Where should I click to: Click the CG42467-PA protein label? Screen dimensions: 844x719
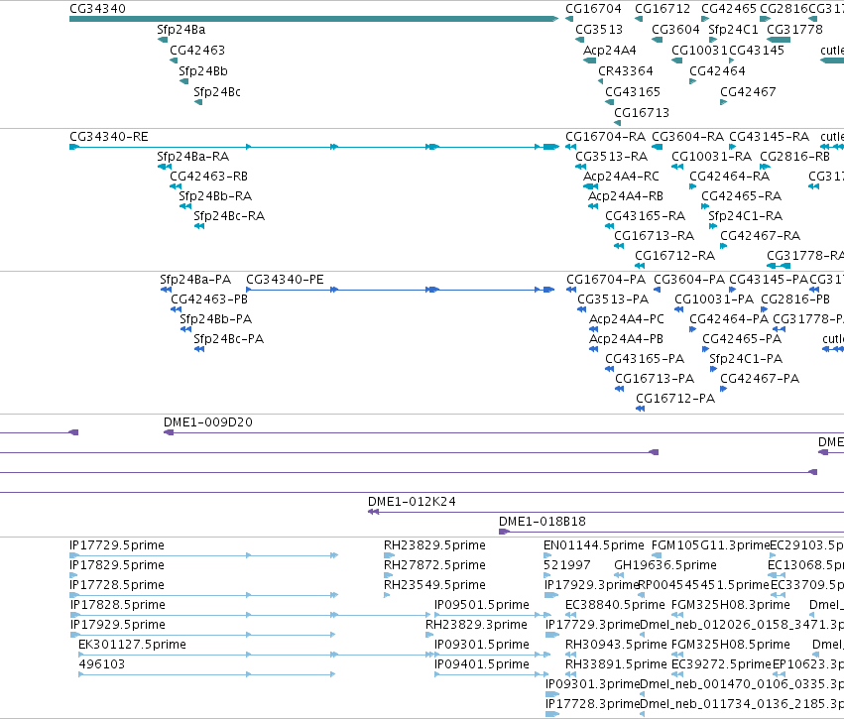tap(760, 380)
